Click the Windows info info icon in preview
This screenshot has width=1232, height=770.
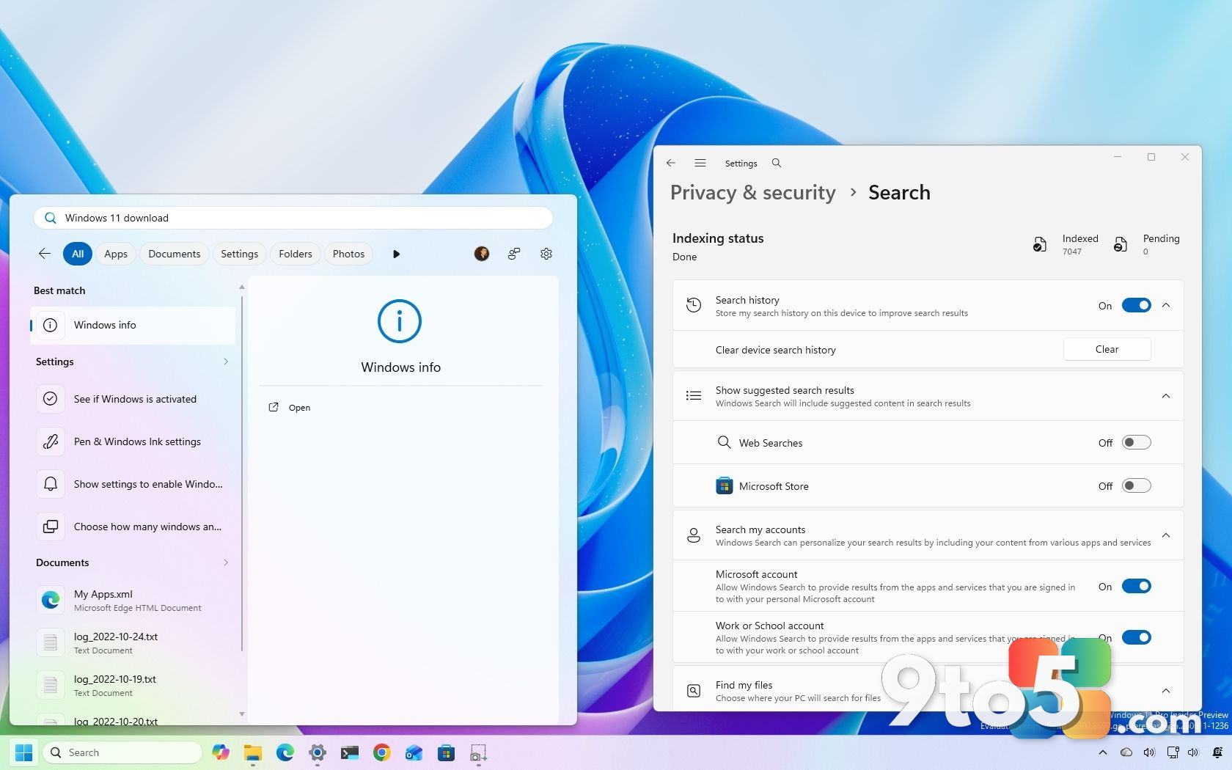tap(400, 321)
